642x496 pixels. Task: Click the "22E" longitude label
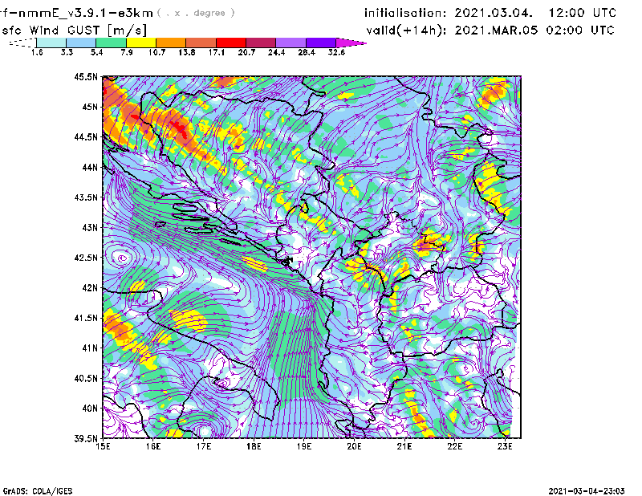pos(454,446)
